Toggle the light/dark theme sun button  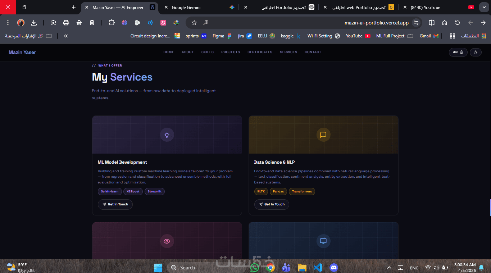[x=476, y=52]
